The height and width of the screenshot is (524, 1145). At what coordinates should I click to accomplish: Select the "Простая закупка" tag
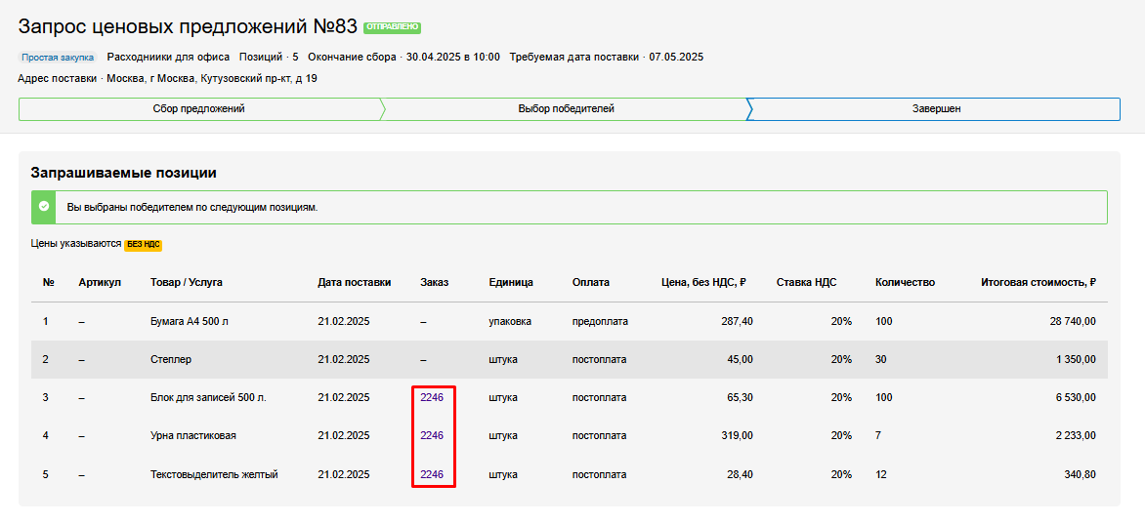click(x=58, y=58)
